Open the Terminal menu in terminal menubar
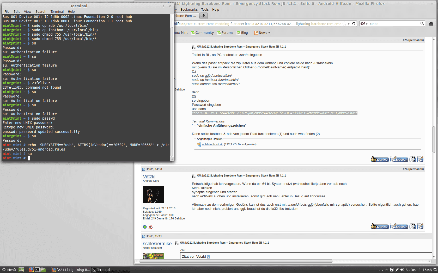 [x=57, y=11]
